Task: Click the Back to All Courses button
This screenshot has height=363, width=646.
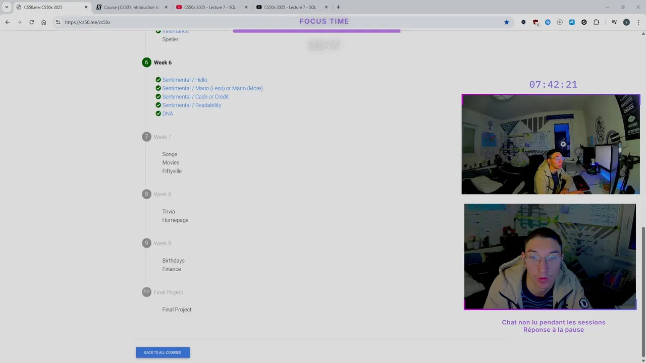Action: [163, 352]
